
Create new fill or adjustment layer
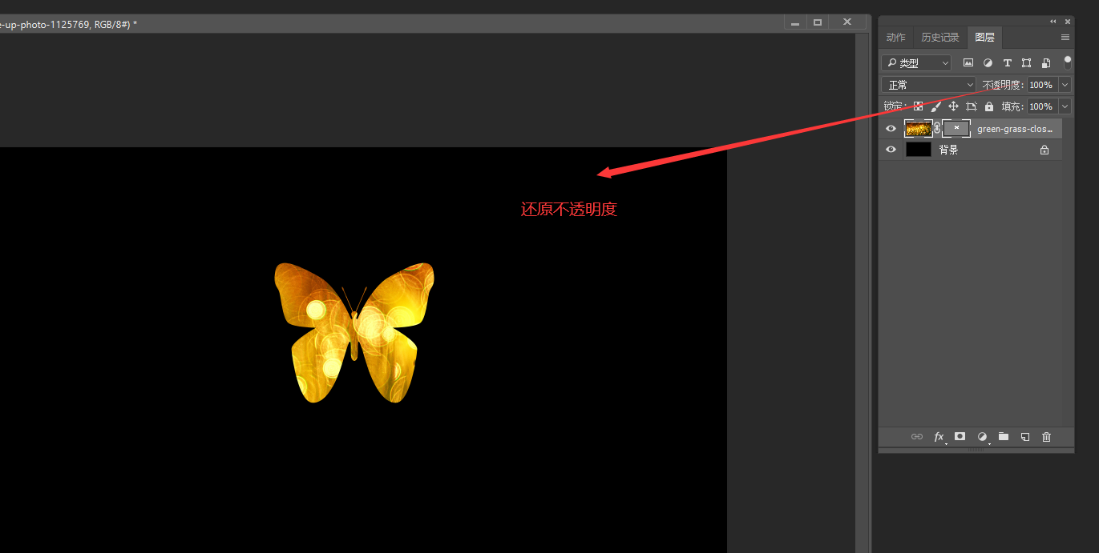click(x=982, y=437)
